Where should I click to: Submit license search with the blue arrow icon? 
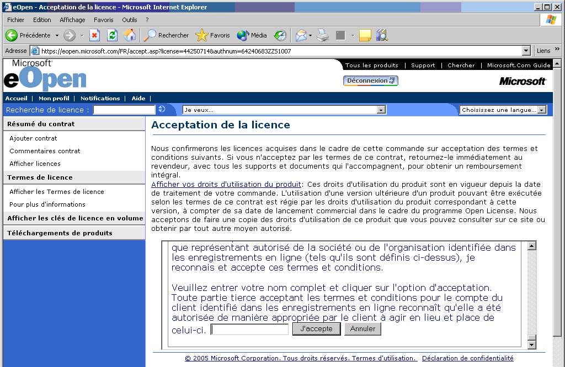[x=162, y=109]
